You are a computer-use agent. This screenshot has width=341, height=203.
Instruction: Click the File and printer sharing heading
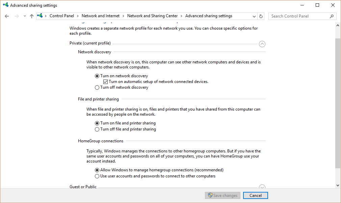[x=98, y=99]
